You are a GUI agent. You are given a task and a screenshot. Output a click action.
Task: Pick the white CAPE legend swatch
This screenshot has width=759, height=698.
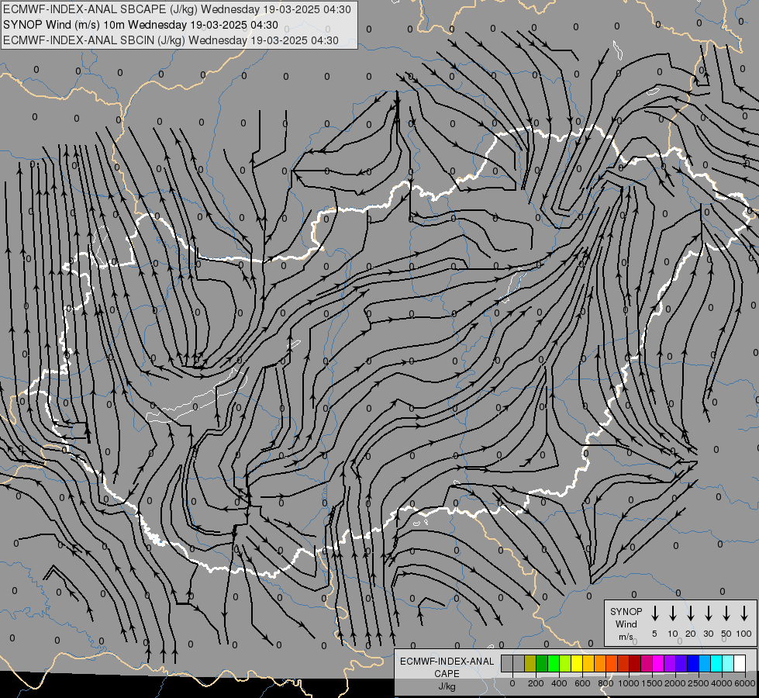pos(739,663)
